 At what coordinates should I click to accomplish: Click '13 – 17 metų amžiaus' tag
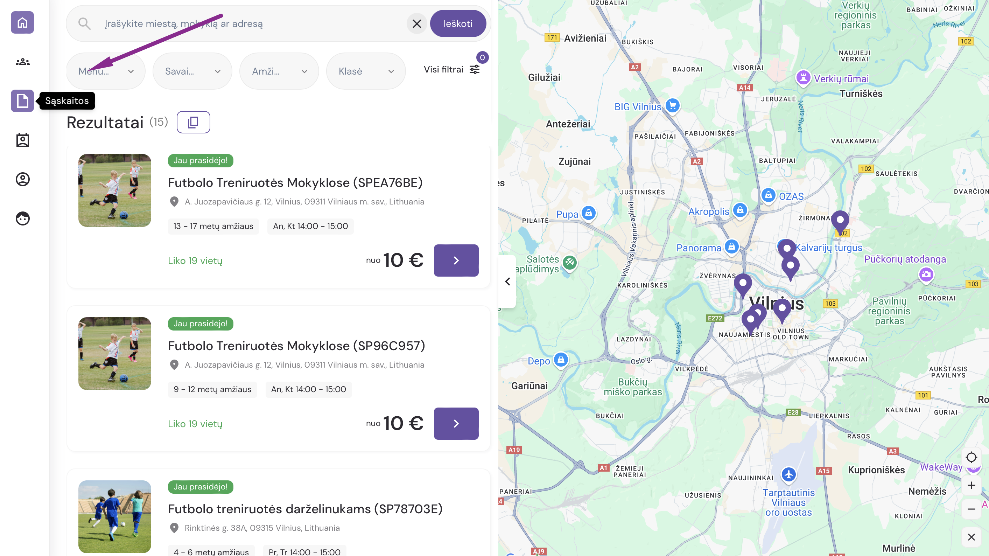point(213,226)
